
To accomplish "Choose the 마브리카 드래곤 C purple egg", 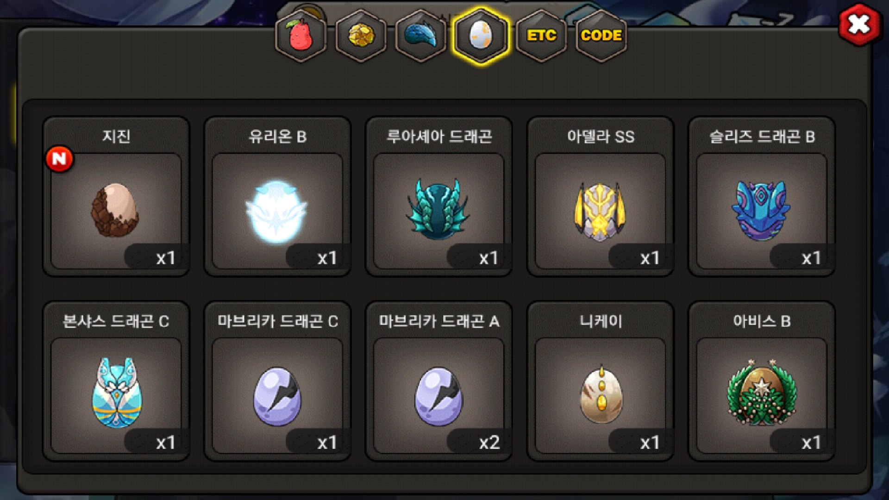I will (x=277, y=381).
